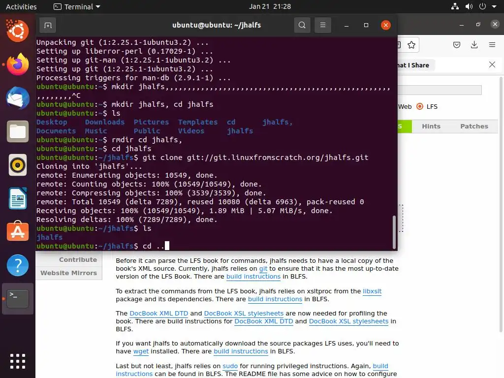The width and height of the screenshot is (504, 378).
Task: Open Files manager in dock
Action: tap(18, 131)
